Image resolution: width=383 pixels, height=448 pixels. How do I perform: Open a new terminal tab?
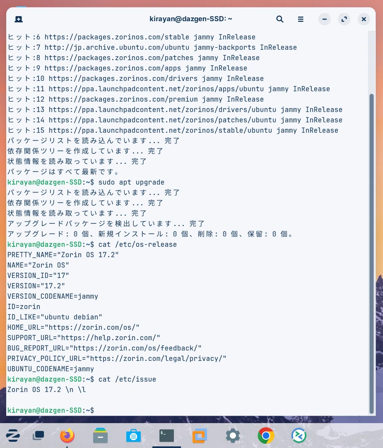19,19
